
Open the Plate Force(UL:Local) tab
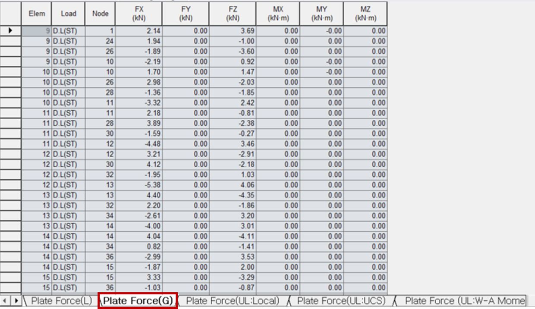(x=233, y=301)
